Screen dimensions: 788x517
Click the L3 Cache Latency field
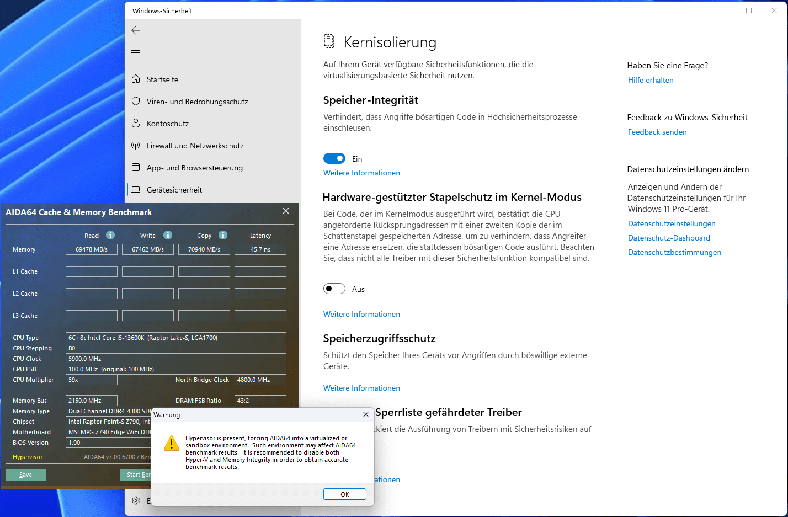[260, 316]
